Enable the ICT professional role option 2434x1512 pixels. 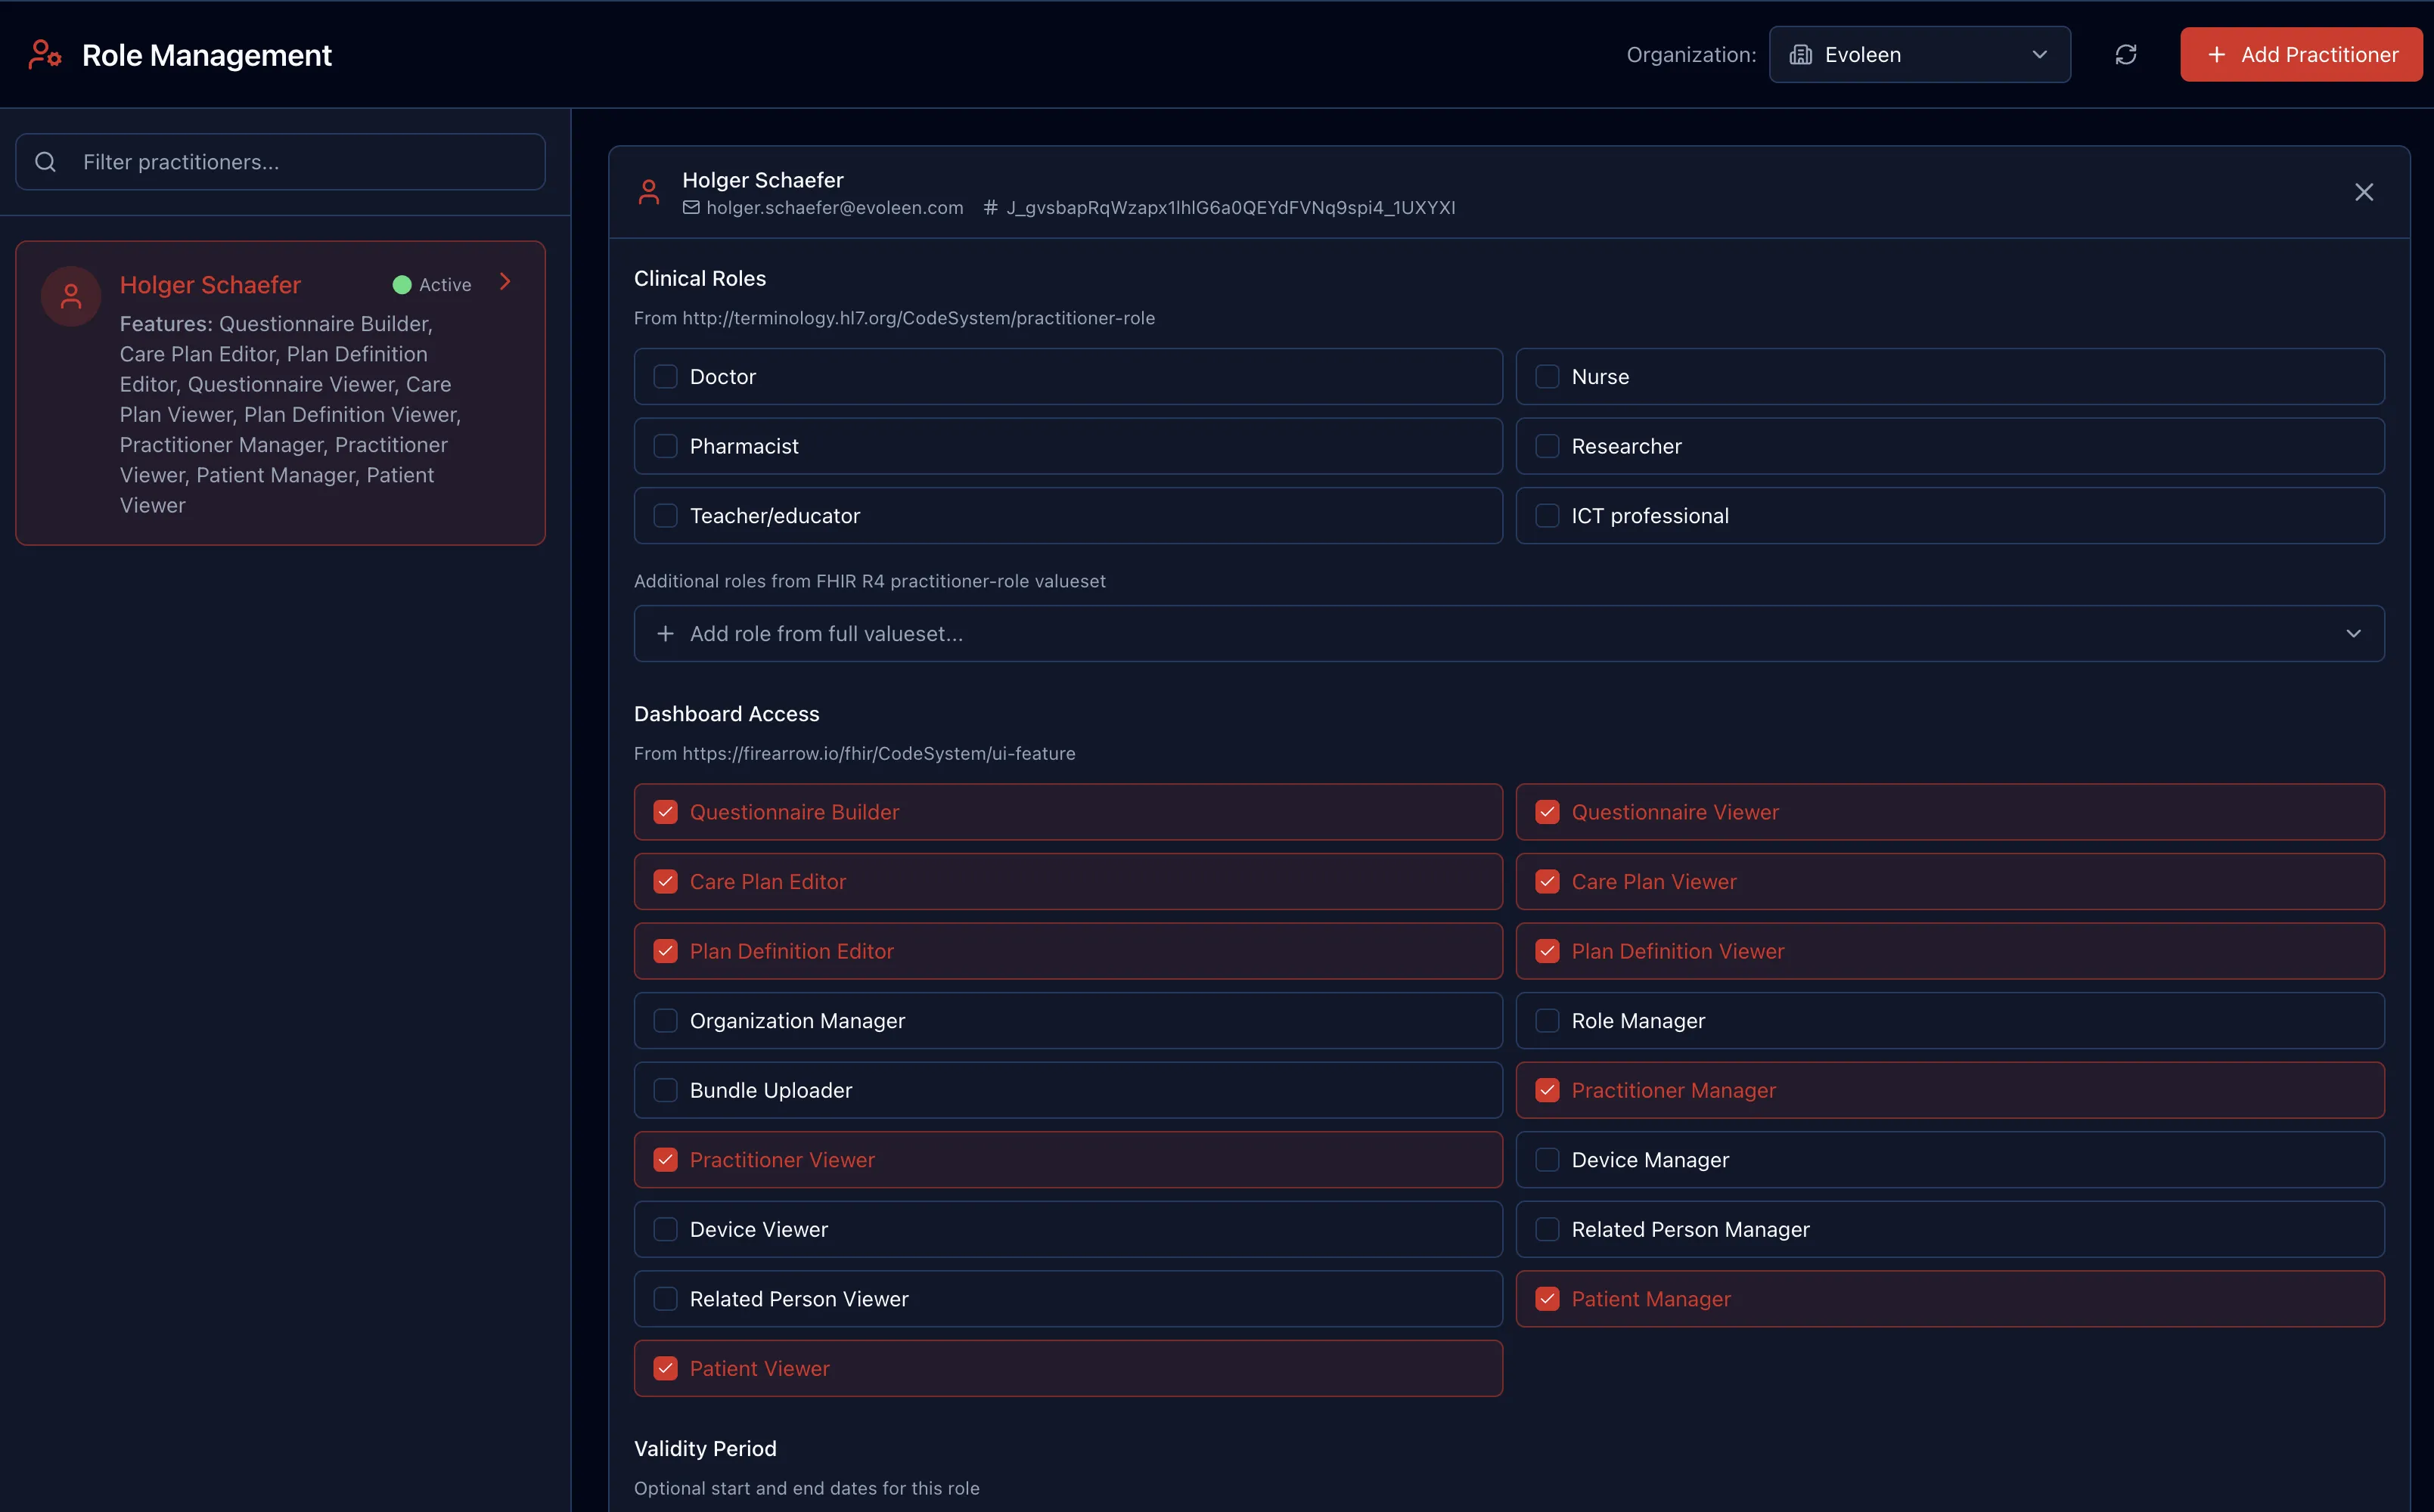1547,516
